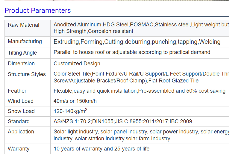Screen dimensions: 250x158
Task: Click the Extruding, Forming, Cutting process text
Action: coord(137,42)
